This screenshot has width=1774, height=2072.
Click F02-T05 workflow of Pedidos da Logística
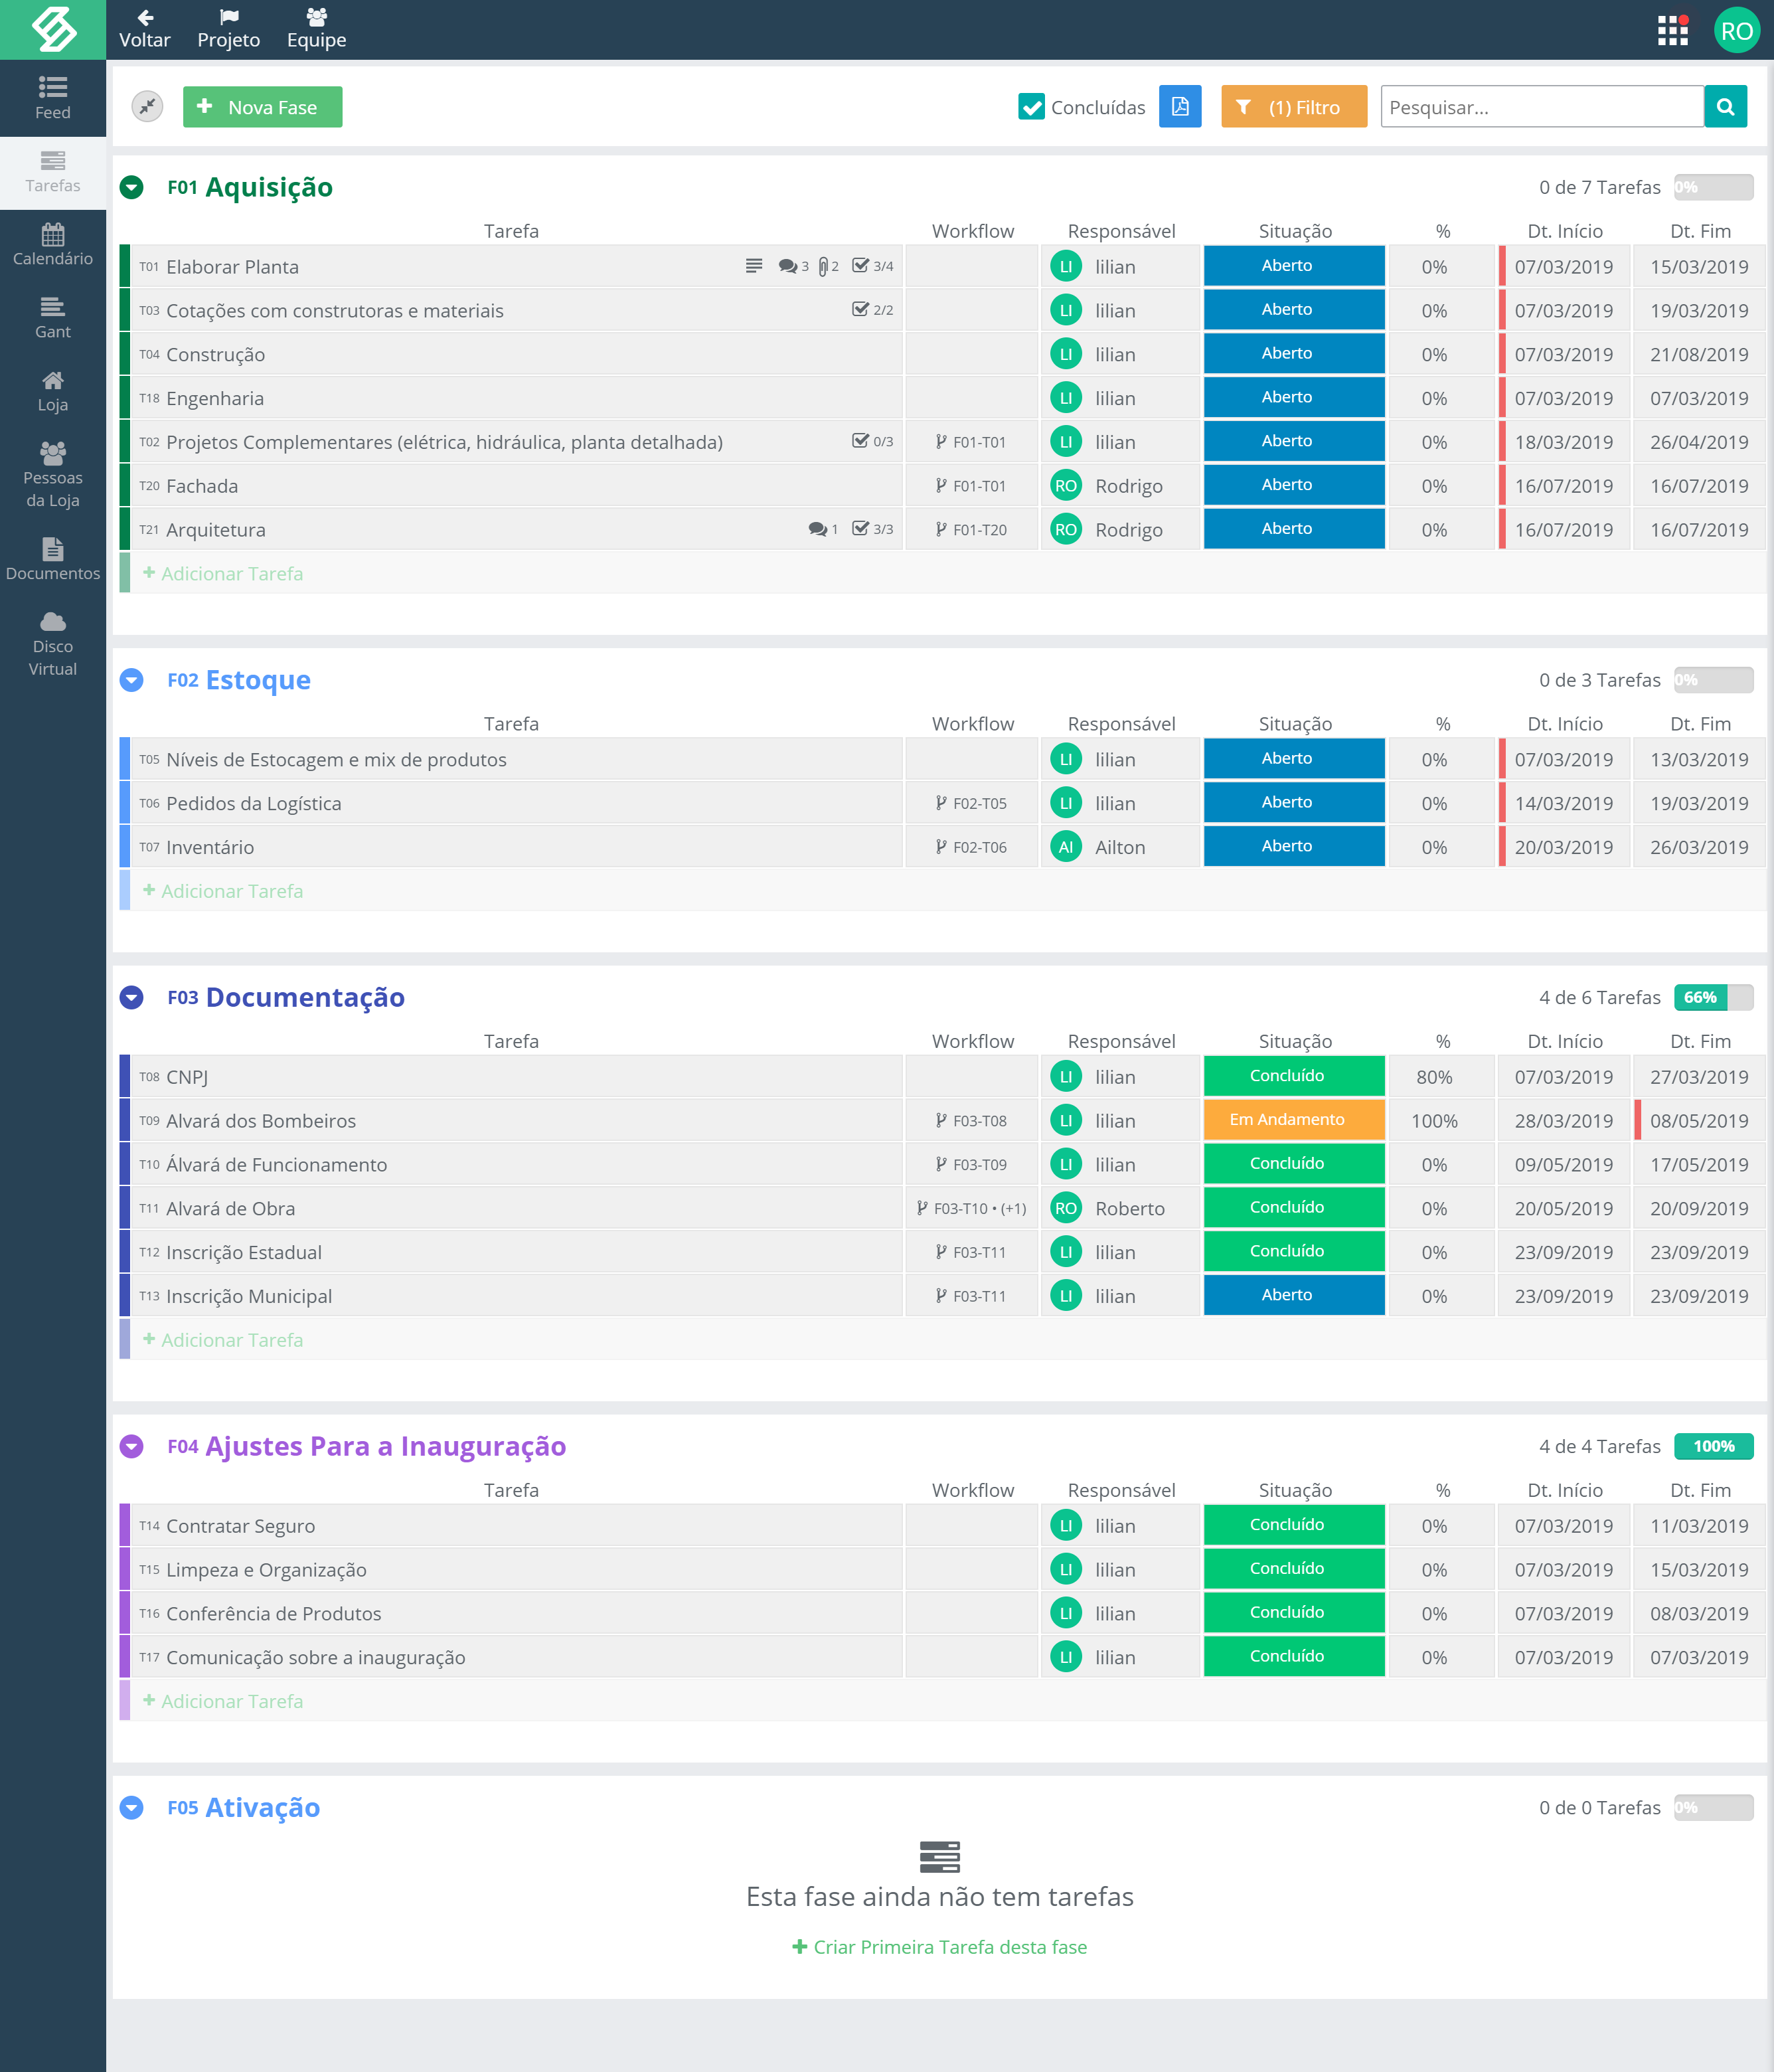point(971,803)
